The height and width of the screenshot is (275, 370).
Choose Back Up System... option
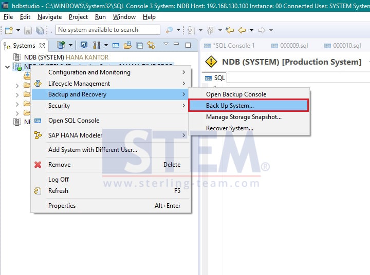(x=249, y=106)
